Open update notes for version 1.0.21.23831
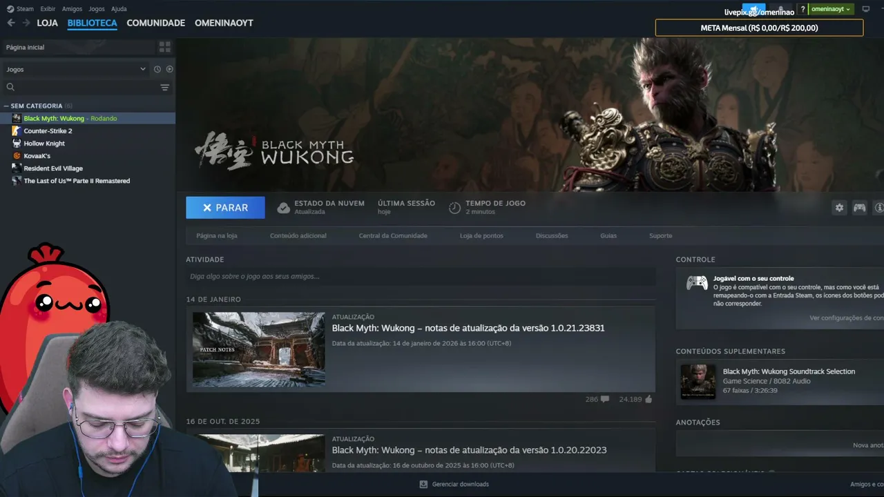The width and height of the screenshot is (884, 497). (x=468, y=328)
